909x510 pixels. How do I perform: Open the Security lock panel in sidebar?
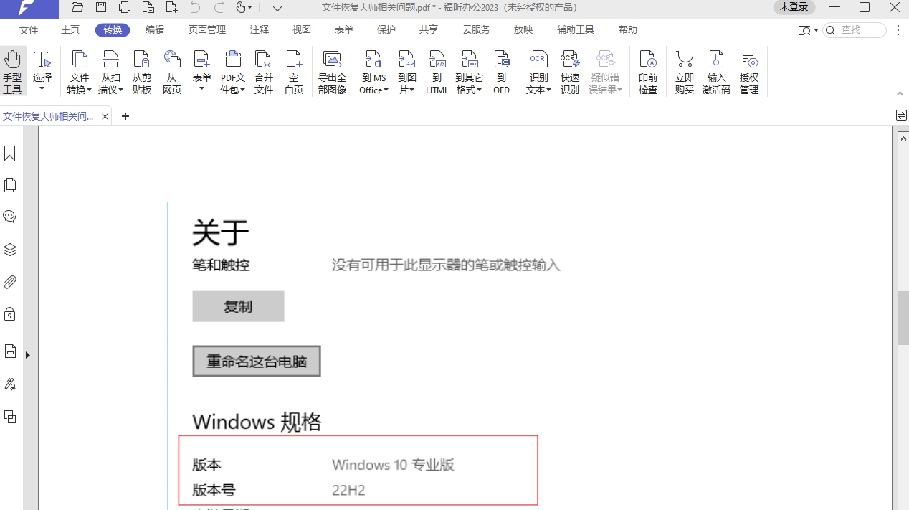click(x=10, y=314)
